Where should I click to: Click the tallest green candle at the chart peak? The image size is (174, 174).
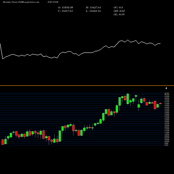(x=128, y=99)
